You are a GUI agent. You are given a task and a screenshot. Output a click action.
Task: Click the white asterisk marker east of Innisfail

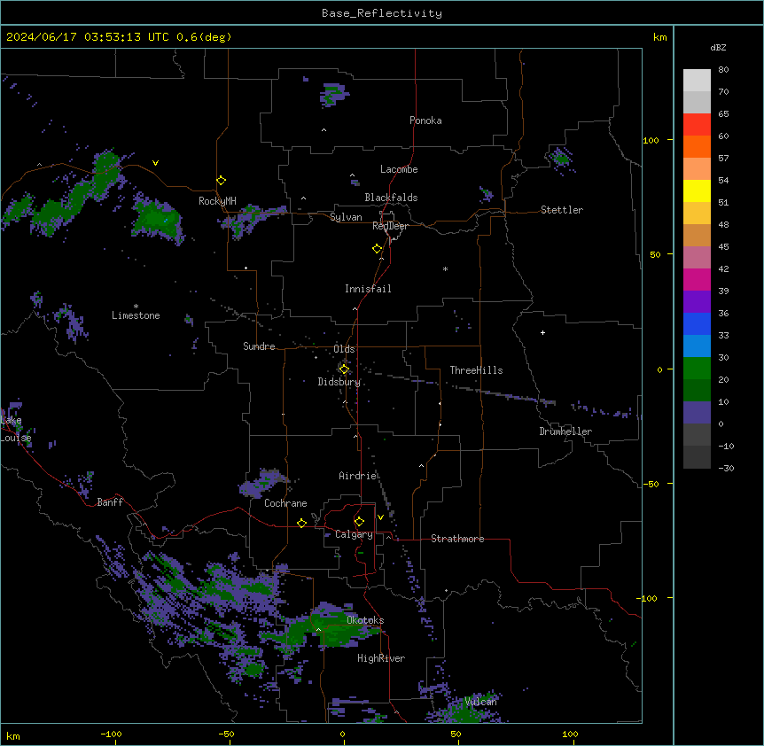445,268
